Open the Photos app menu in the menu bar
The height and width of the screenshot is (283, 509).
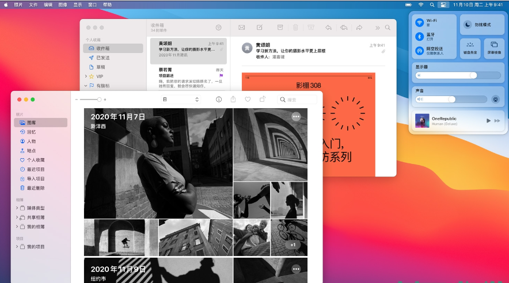pyautogui.click(x=18, y=5)
